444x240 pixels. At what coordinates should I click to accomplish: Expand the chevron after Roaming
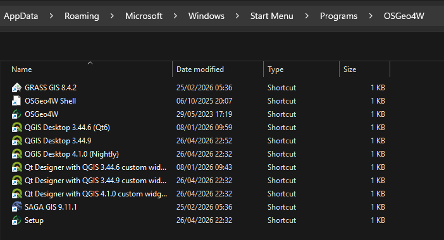point(112,16)
